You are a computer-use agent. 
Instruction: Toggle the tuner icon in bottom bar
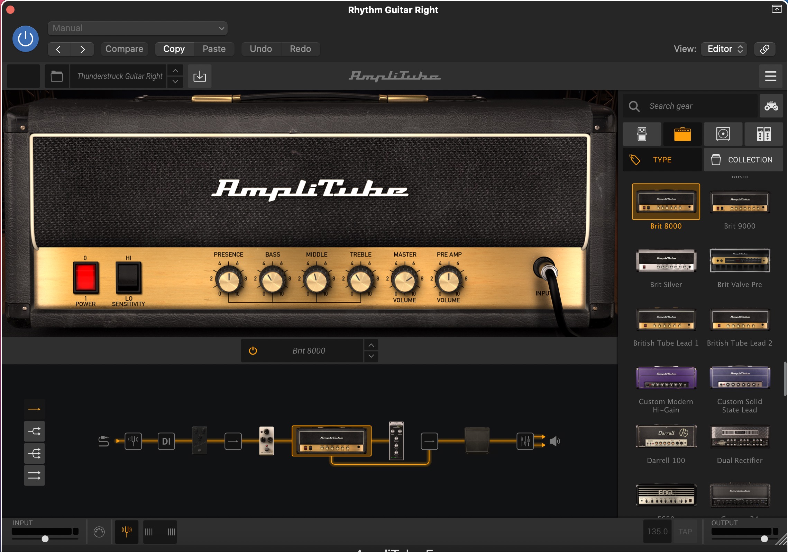click(127, 532)
